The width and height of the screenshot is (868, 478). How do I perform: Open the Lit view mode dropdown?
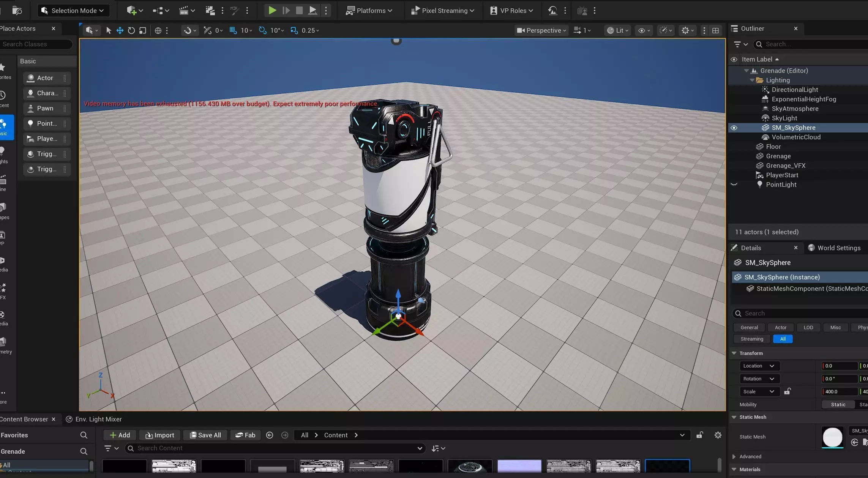618,30
